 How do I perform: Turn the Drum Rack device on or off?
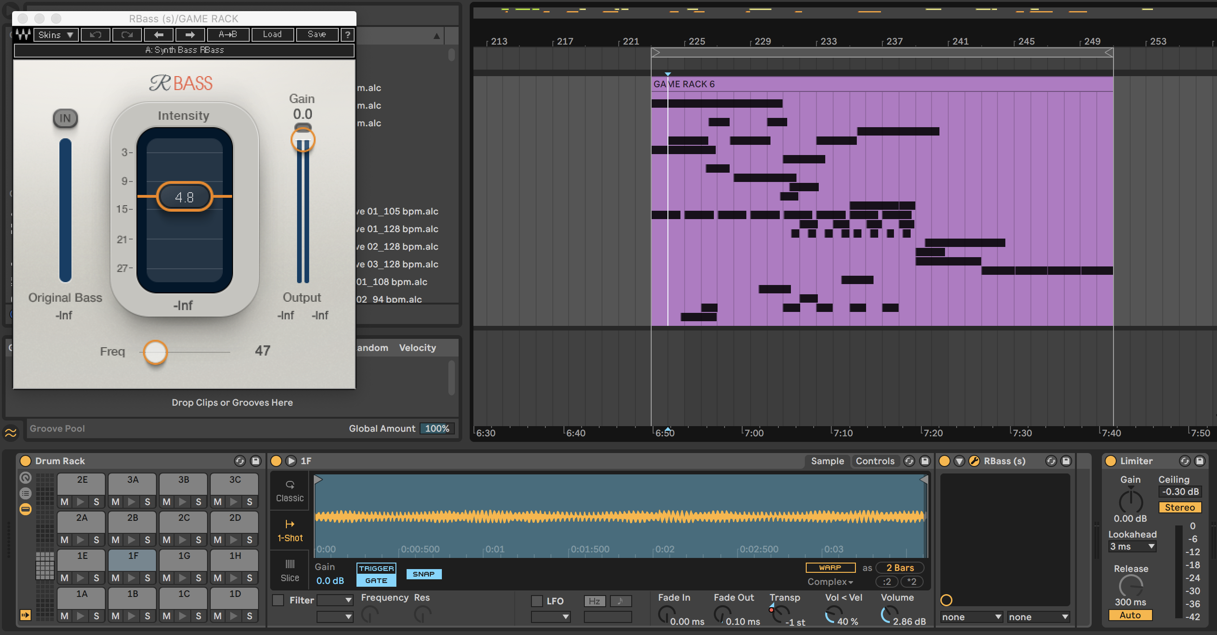[26, 460]
